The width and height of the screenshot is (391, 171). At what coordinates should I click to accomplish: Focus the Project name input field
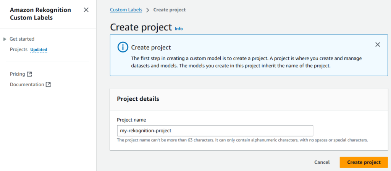[215, 131]
